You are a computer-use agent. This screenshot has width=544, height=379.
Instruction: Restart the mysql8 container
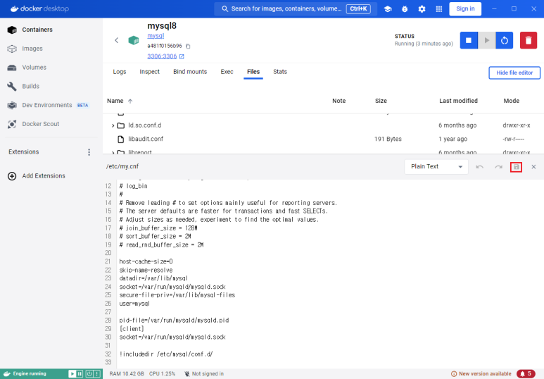tap(505, 40)
